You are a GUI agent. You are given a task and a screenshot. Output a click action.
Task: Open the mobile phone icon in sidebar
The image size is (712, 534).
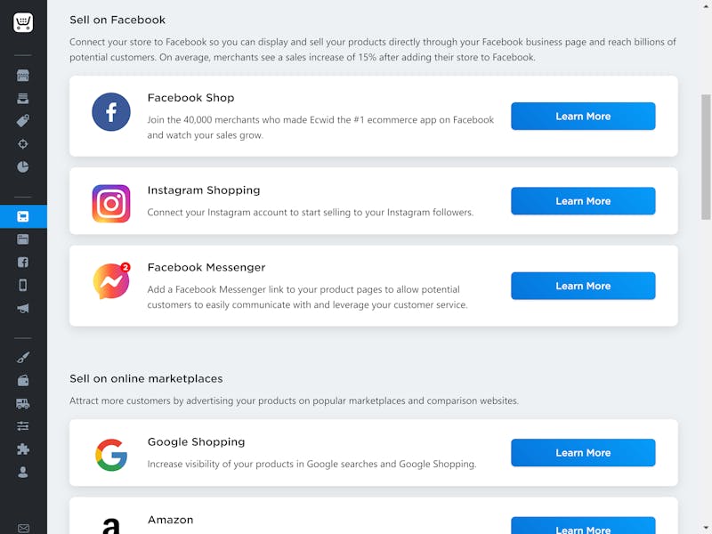(23, 285)
